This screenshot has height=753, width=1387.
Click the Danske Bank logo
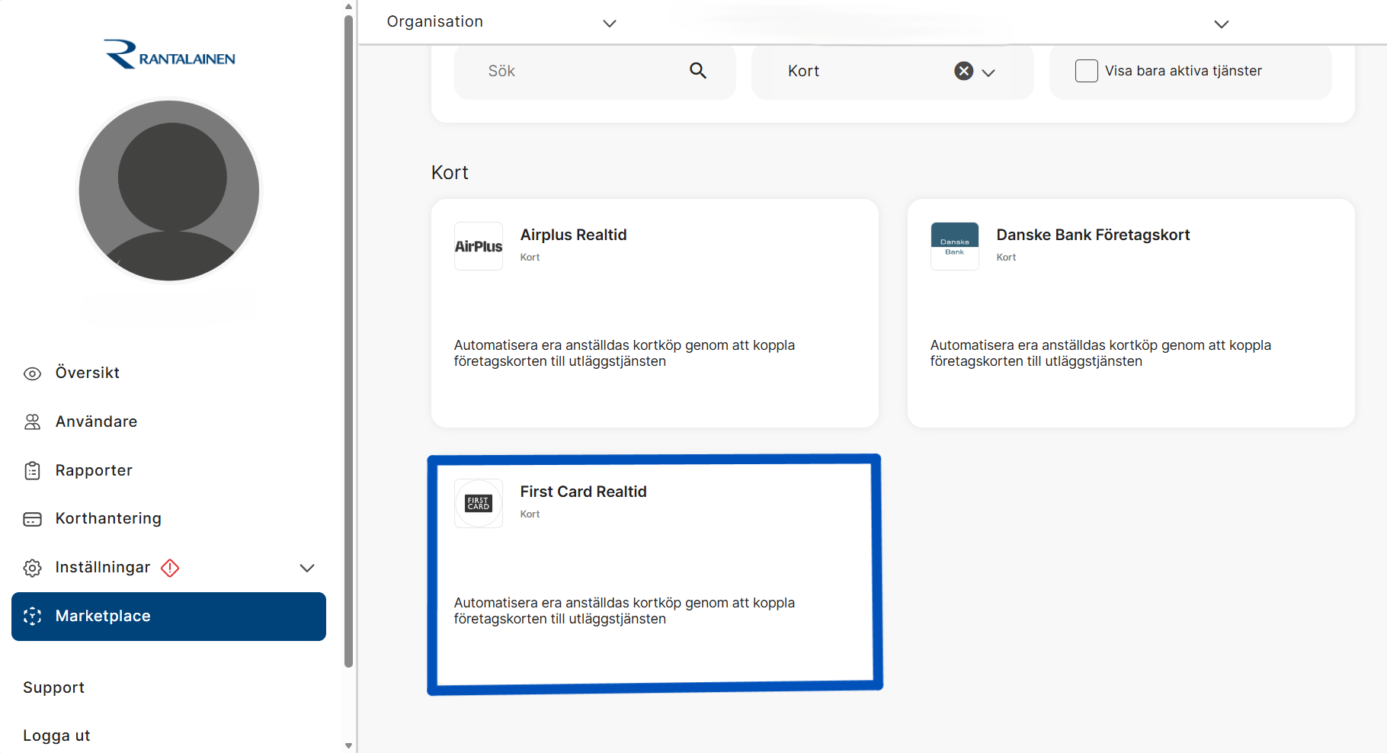click(955, 246)
